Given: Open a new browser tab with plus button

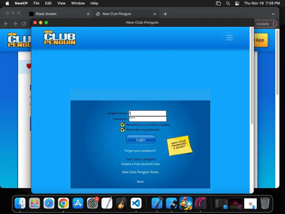Looking at the screenshot, I should click(x=165, y=14).
